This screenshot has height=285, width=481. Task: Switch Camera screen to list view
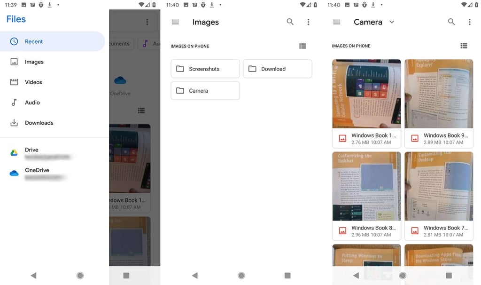(x=464, y=46)
